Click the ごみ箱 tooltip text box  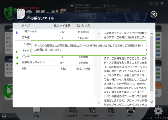tap(88, 48)
